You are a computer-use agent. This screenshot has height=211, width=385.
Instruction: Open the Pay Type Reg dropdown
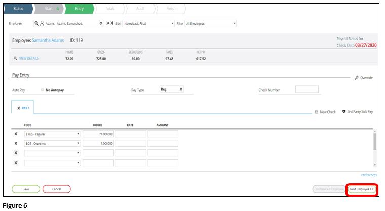[x=171, y=89]
